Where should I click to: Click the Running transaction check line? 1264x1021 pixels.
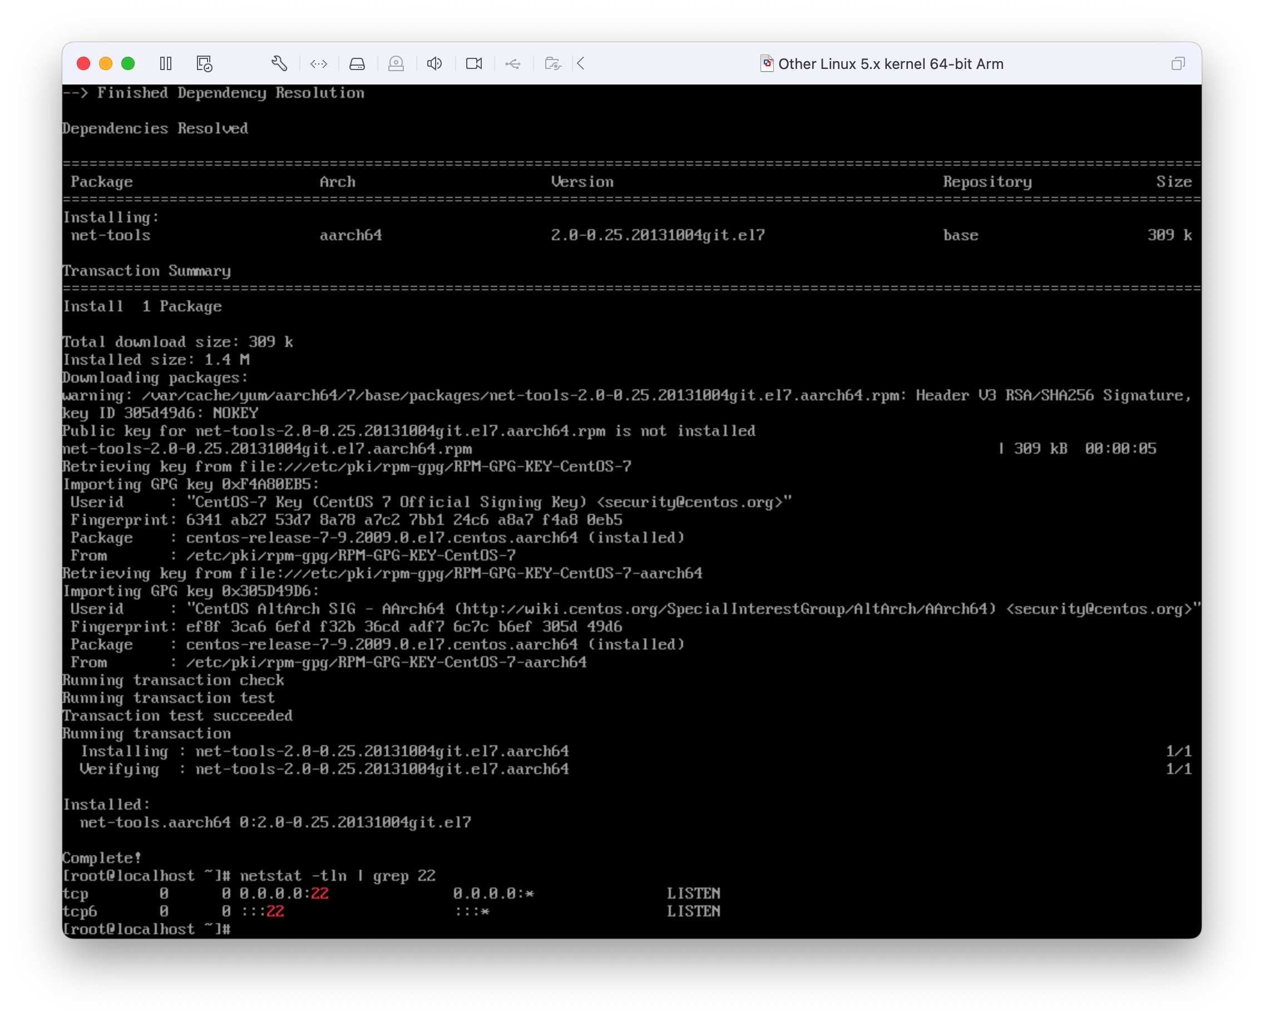coord(174,680)
